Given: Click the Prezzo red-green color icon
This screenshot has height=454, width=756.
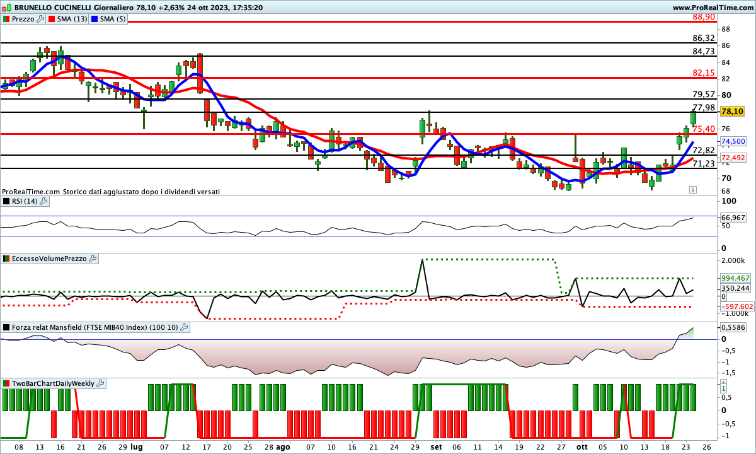Looking at the screenshot, I should click(x=6, y=19).
